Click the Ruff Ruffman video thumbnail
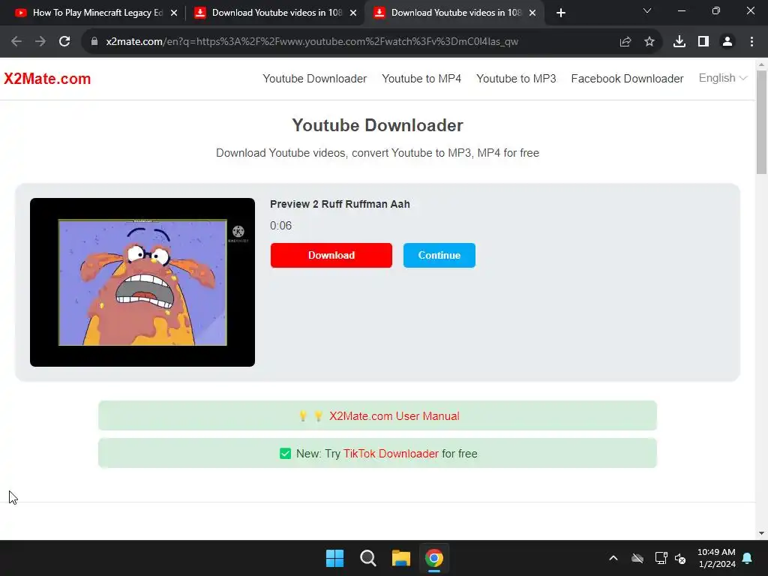The height and width of the screenshot is (576, 768). [x=142, y=282]
